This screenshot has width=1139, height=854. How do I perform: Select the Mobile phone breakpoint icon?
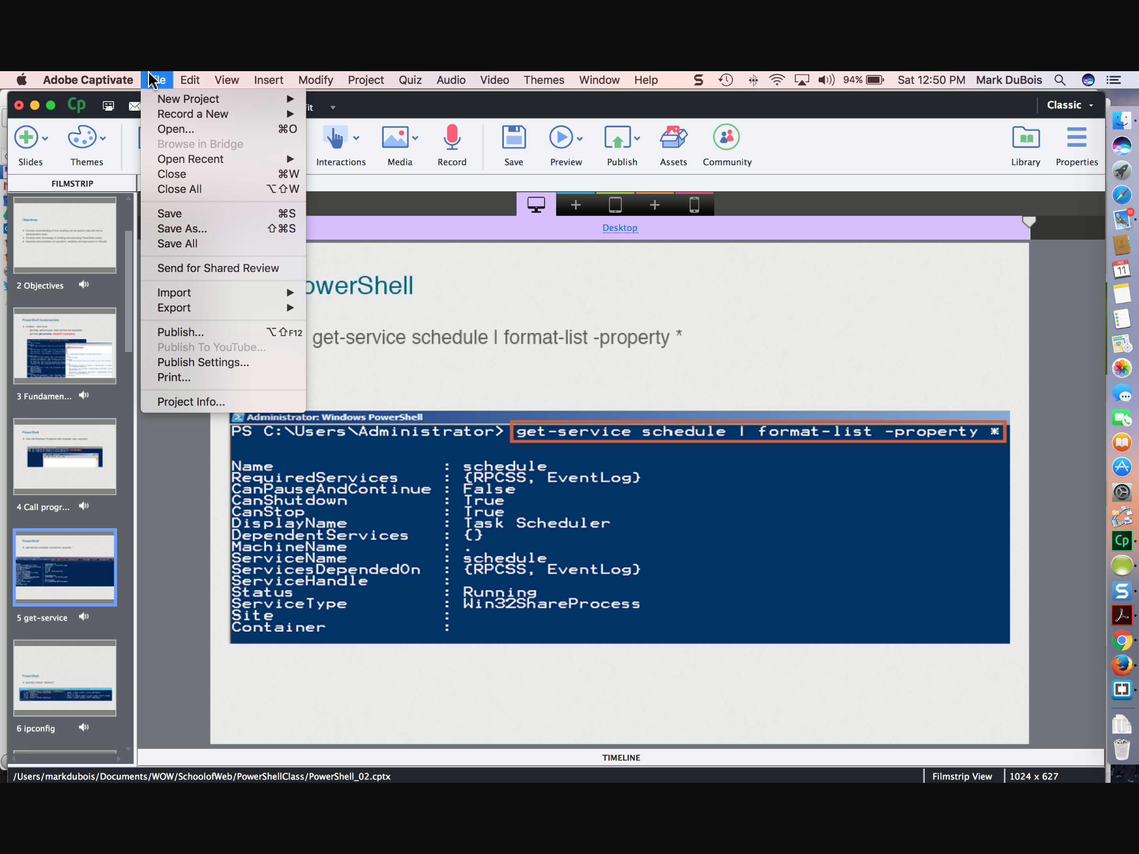tap(694, 205)
